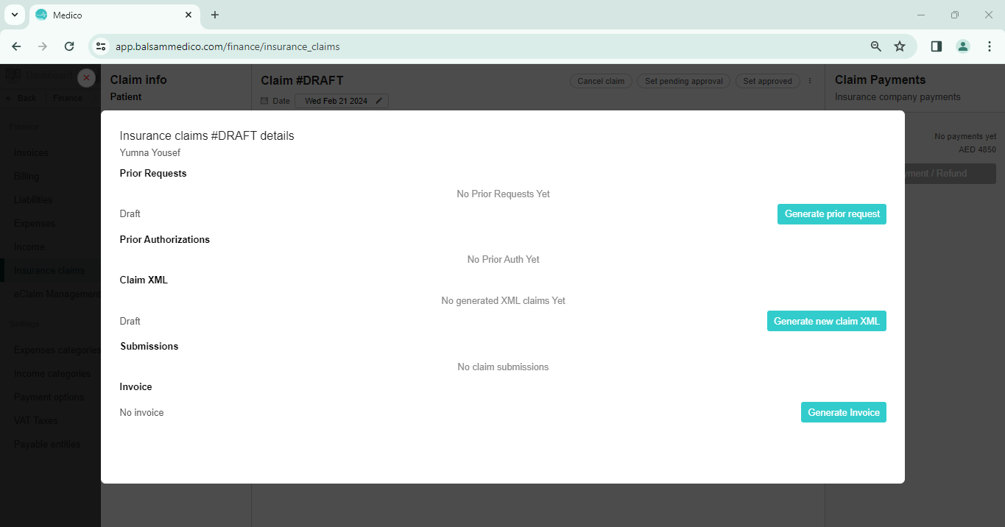
Task: Click the red X badge near the Medico logo
Action: pyautogui.click(x=86, y=77)
